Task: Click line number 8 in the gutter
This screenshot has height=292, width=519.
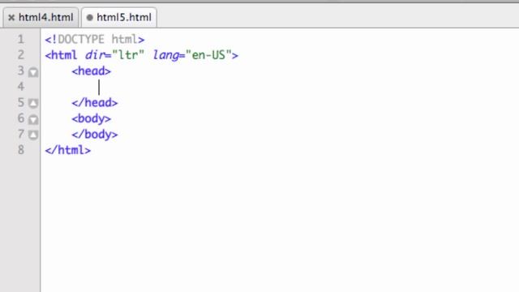Action: click(x=21, y=150)
